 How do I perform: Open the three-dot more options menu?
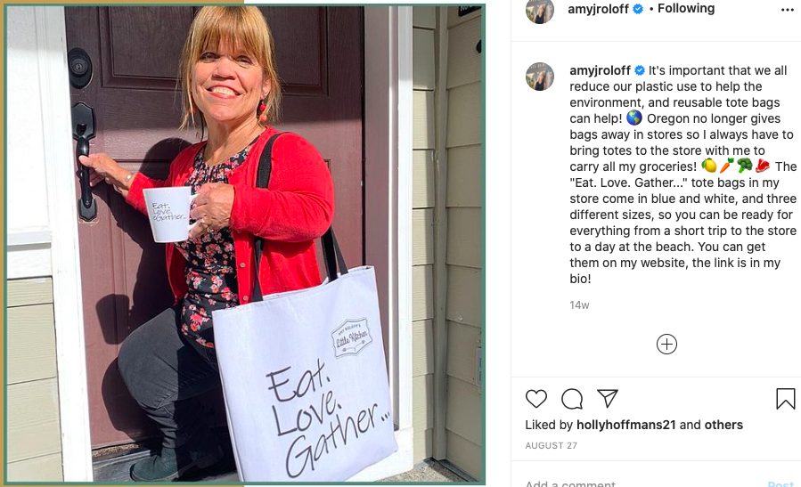[788, 10]
